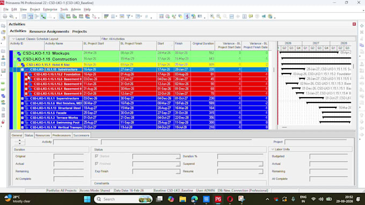Expand the Facade WBS row

23,113
